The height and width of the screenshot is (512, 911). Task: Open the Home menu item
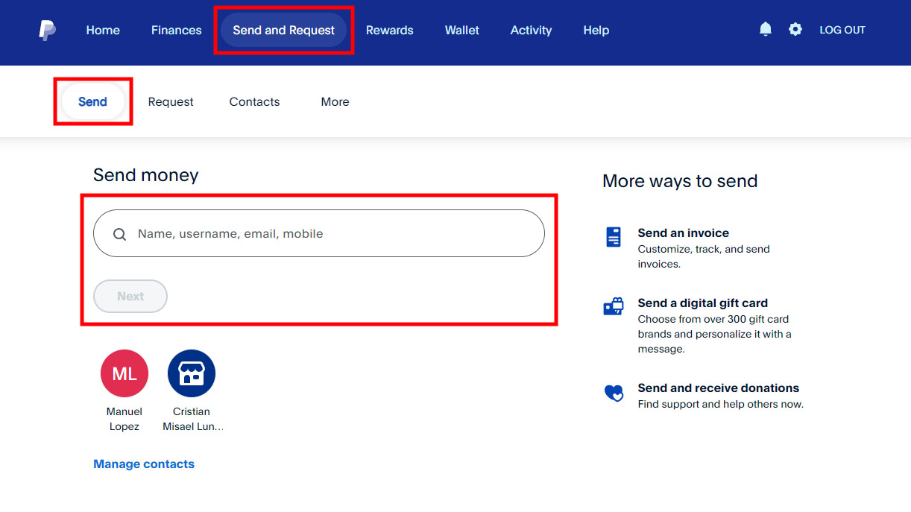103,31
